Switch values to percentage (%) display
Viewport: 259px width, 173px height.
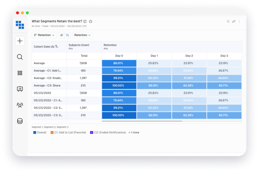click(67, 35)
